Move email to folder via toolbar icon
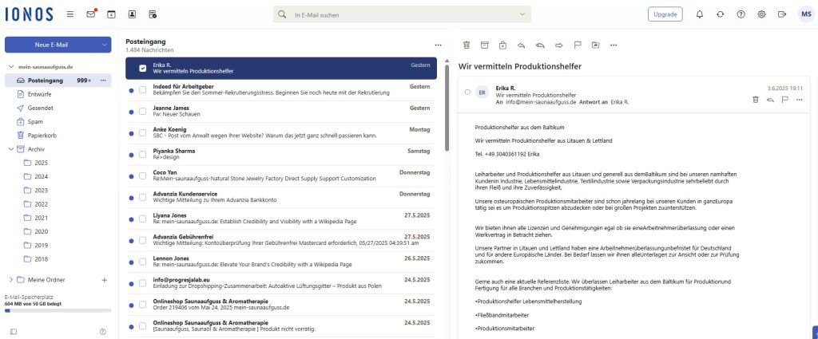This screenshot has width=818, height=339. point(596,45)
